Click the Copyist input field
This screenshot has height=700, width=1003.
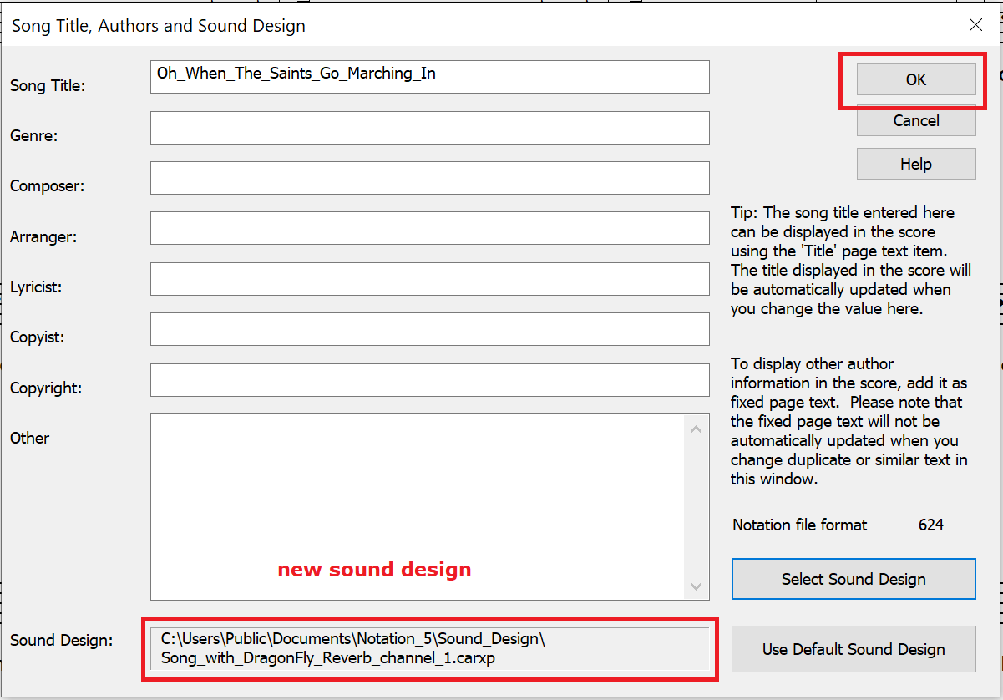click(x=429, y=329)
